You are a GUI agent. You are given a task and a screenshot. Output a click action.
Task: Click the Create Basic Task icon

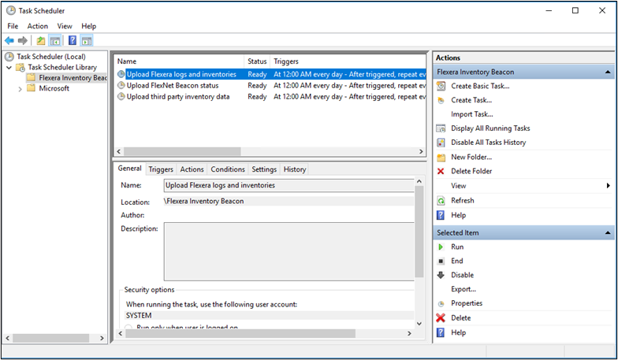(x=441, y=86)
